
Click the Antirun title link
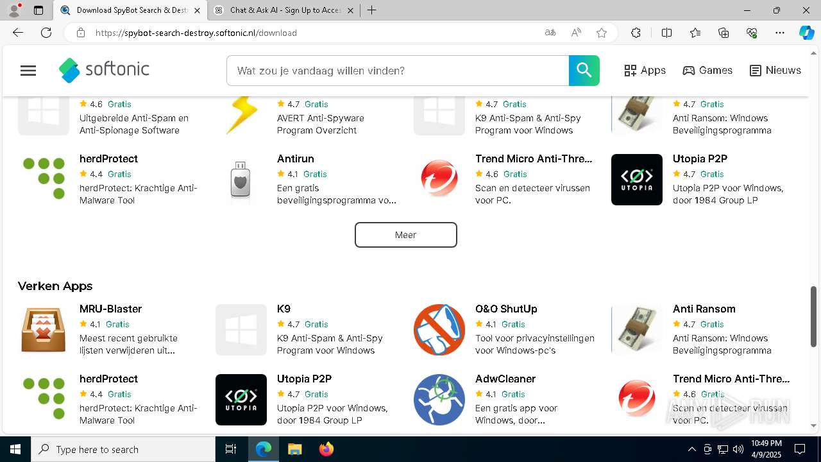click(296, 158)
